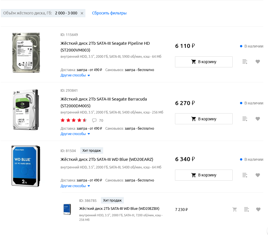Open the 70 reviews for Seagate Barracuda
The width and height of the screenshot is (268, 235).
click(x=98, y=121)
